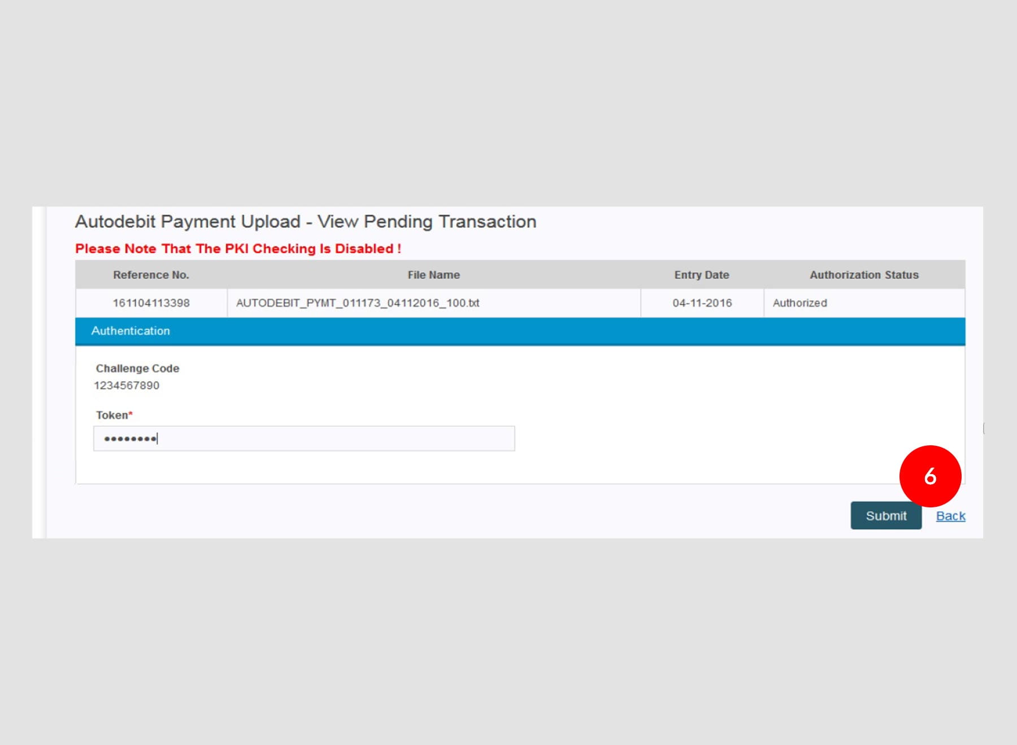
Task: Go back via the Back link
Action: point(950,516)
